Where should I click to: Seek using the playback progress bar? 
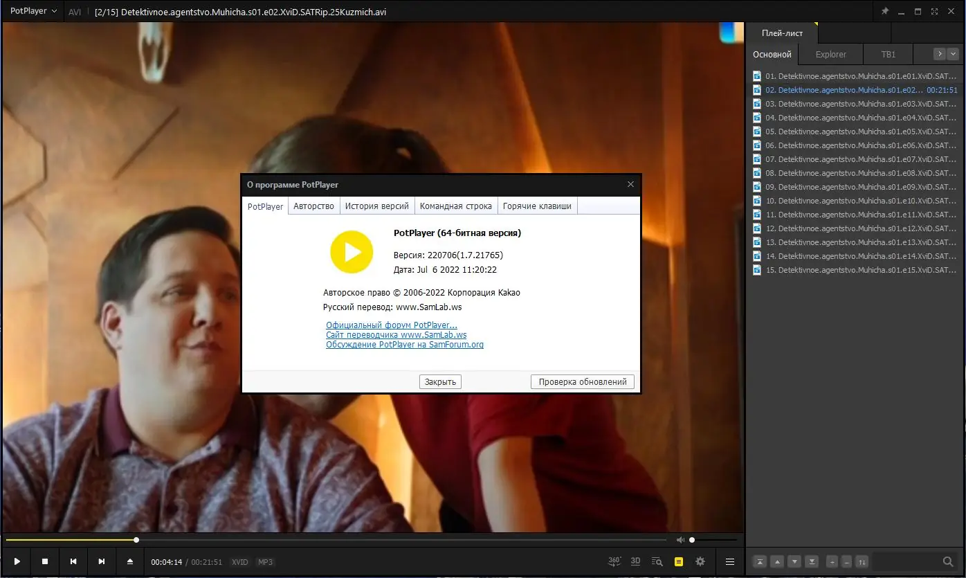(336, 540)
